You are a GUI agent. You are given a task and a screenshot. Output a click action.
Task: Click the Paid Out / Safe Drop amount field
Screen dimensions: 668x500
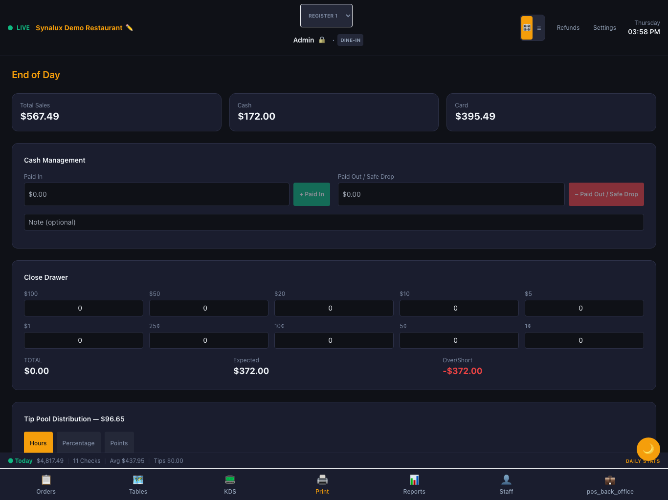451,194
